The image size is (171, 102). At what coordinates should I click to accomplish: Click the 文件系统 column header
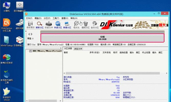click(x=107, y=53)
